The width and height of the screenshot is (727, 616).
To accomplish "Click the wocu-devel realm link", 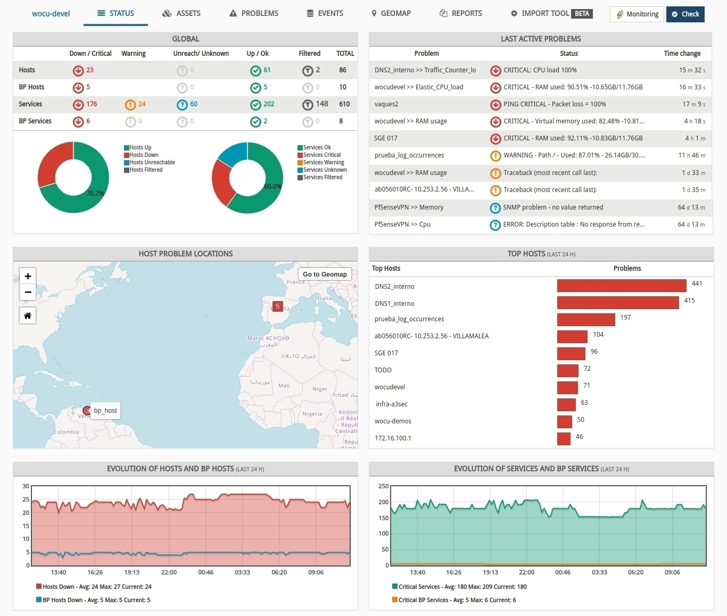I will point(51,13).
